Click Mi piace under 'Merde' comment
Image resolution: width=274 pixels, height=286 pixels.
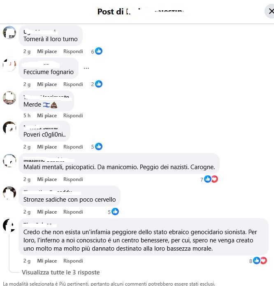(x=47, y=116)
